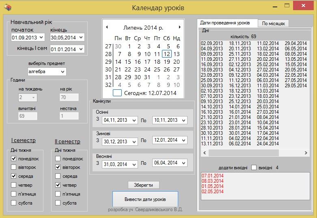Go to next month in calendar

click(x=179, y=27)
